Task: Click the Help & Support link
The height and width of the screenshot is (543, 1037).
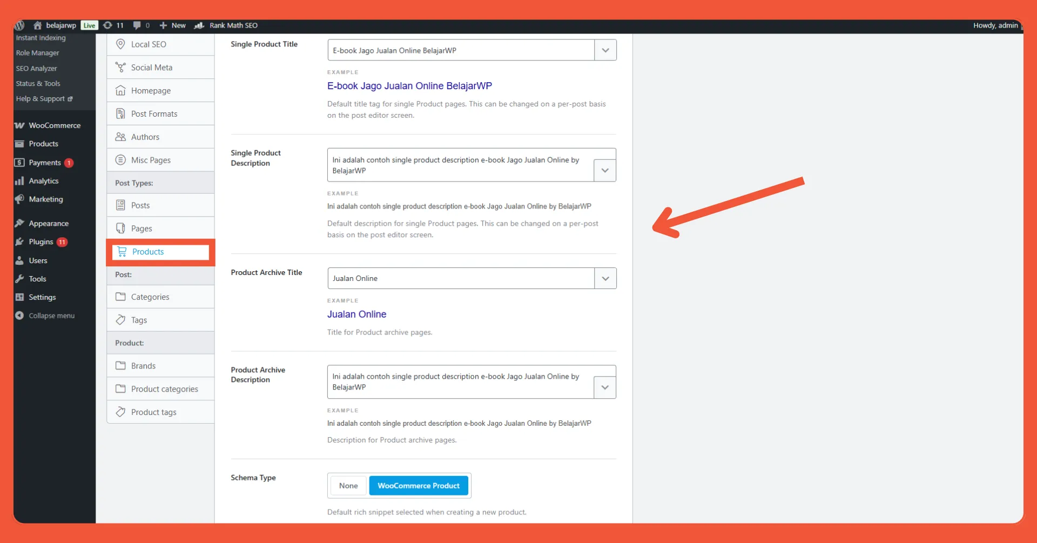Action: coord(41,98)
